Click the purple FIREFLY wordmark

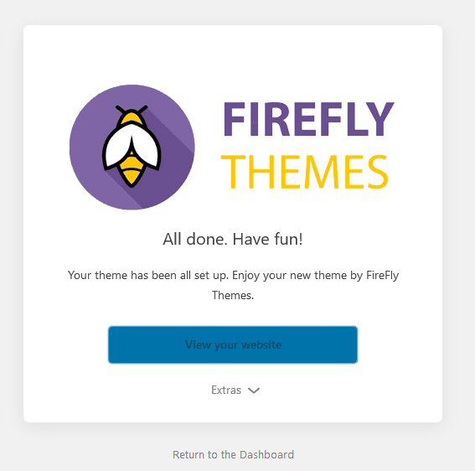pos(308,119)
